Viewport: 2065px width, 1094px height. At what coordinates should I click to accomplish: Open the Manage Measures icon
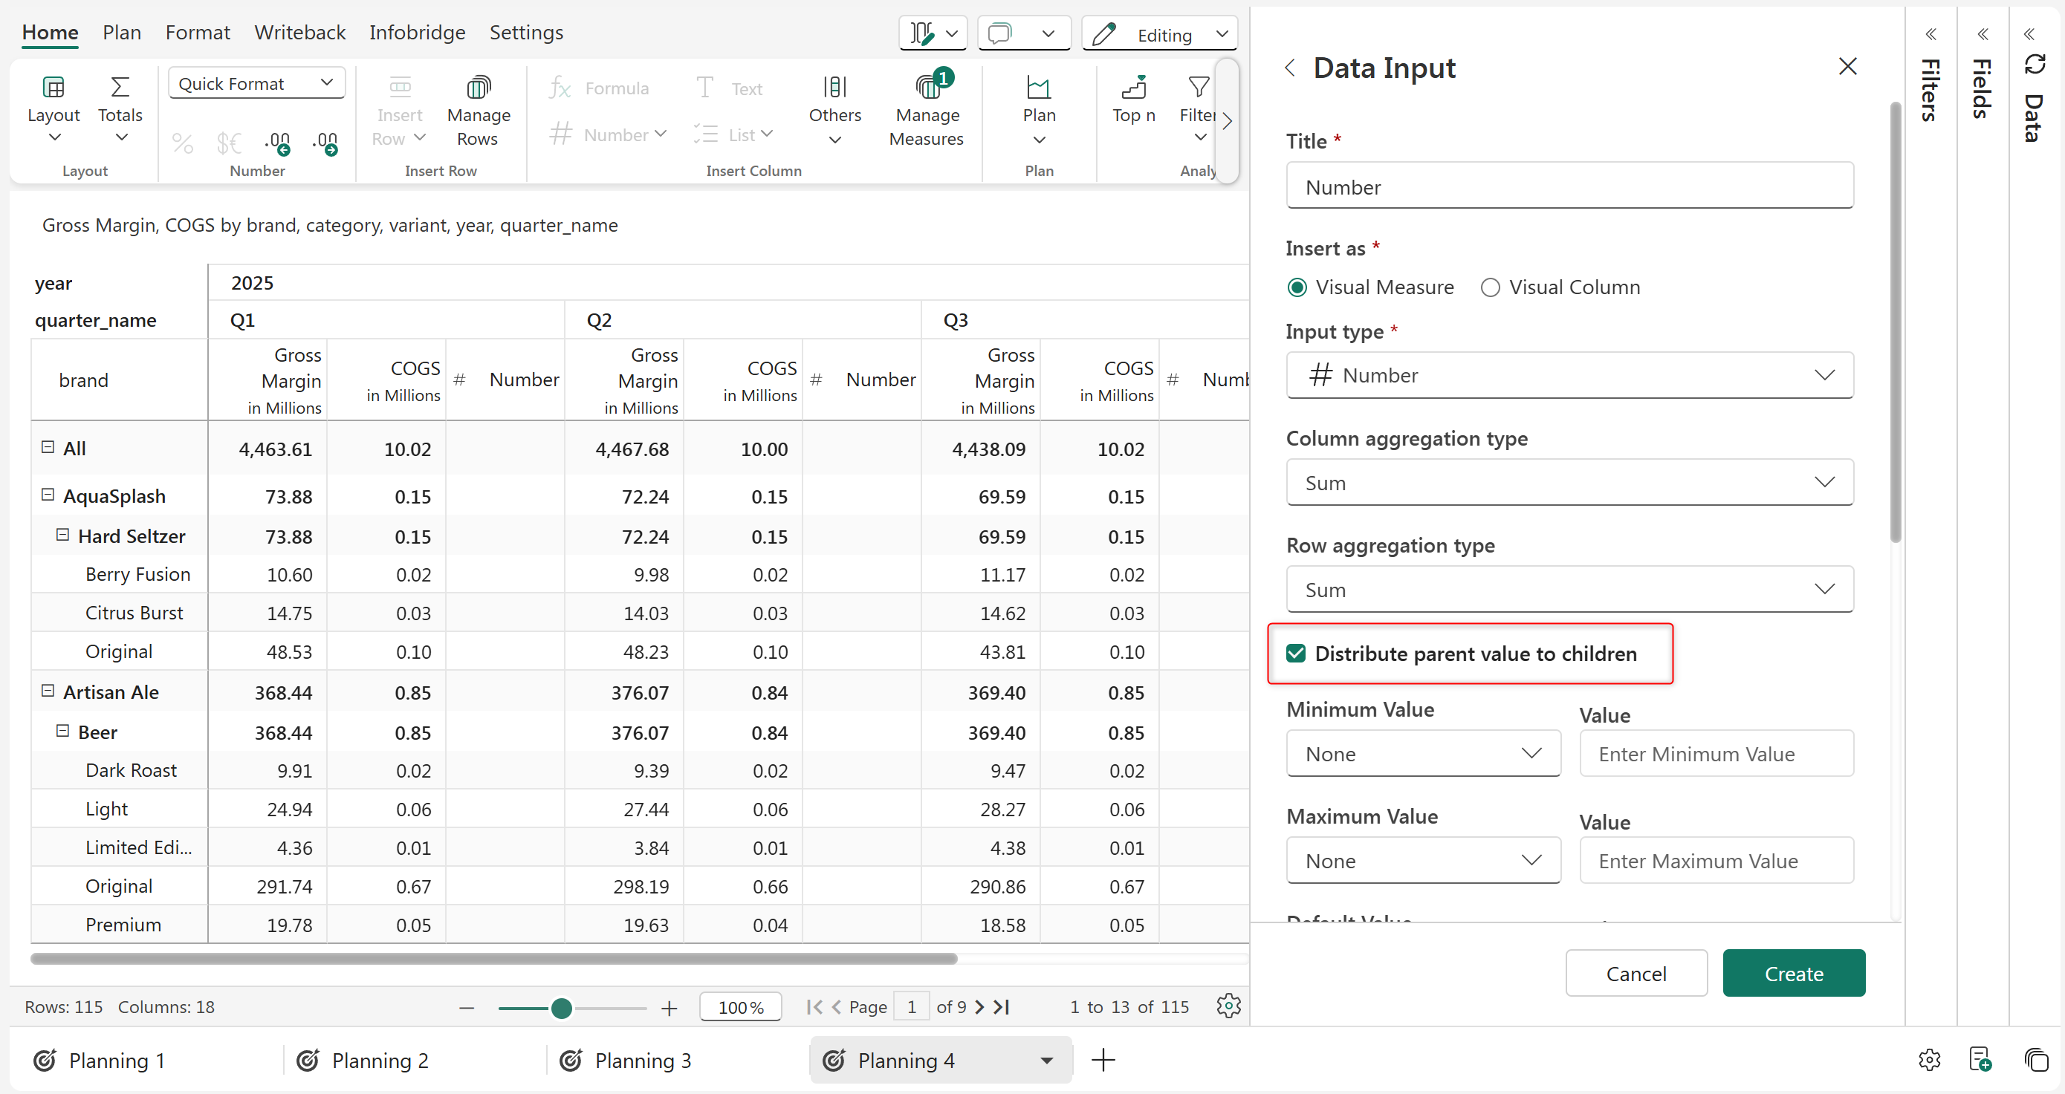926,88
